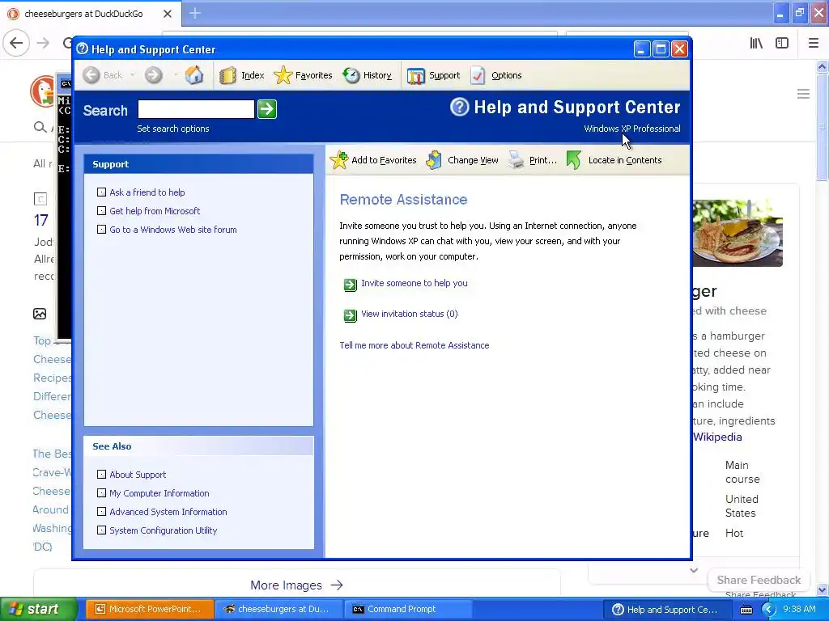Toggle Firefox sidebar icon
The image size is (829, 621).
(x=782, y=44)
